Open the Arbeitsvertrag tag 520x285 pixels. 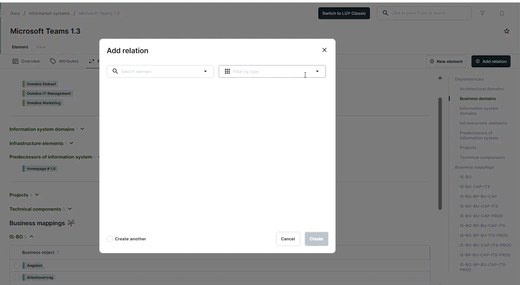pyautogui.click(x=38, y=277)
